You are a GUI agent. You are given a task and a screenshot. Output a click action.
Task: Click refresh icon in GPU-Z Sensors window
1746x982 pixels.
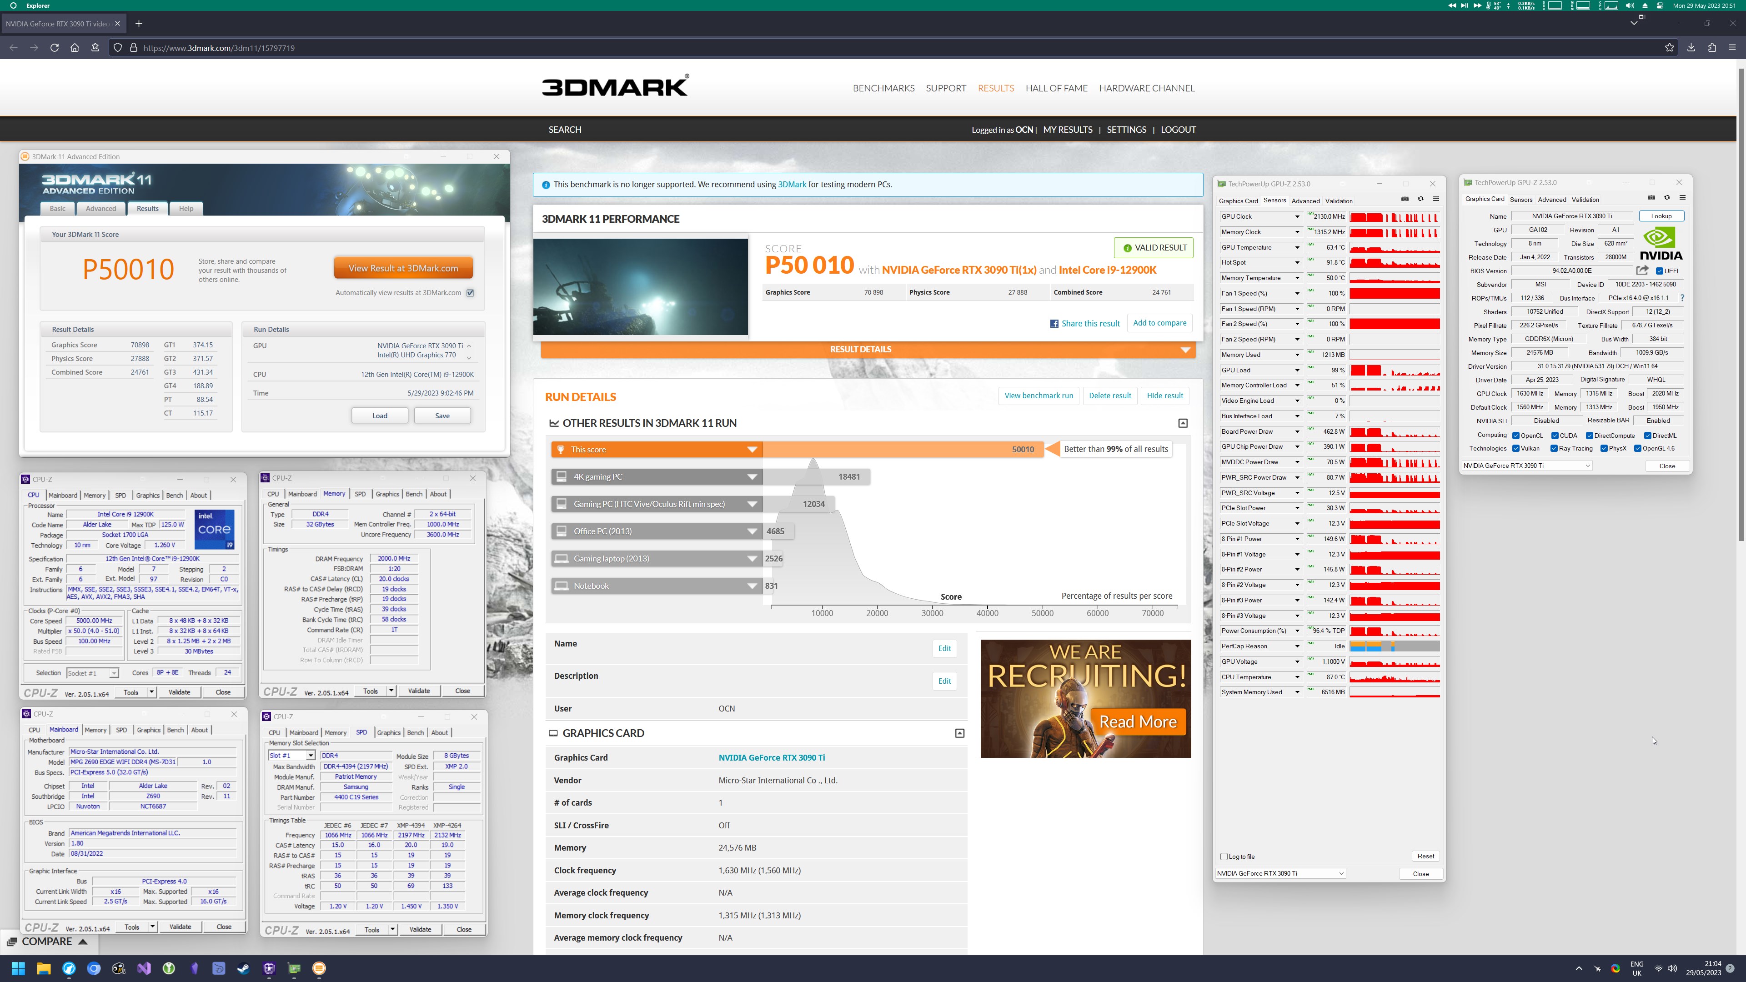point(1420,199)
